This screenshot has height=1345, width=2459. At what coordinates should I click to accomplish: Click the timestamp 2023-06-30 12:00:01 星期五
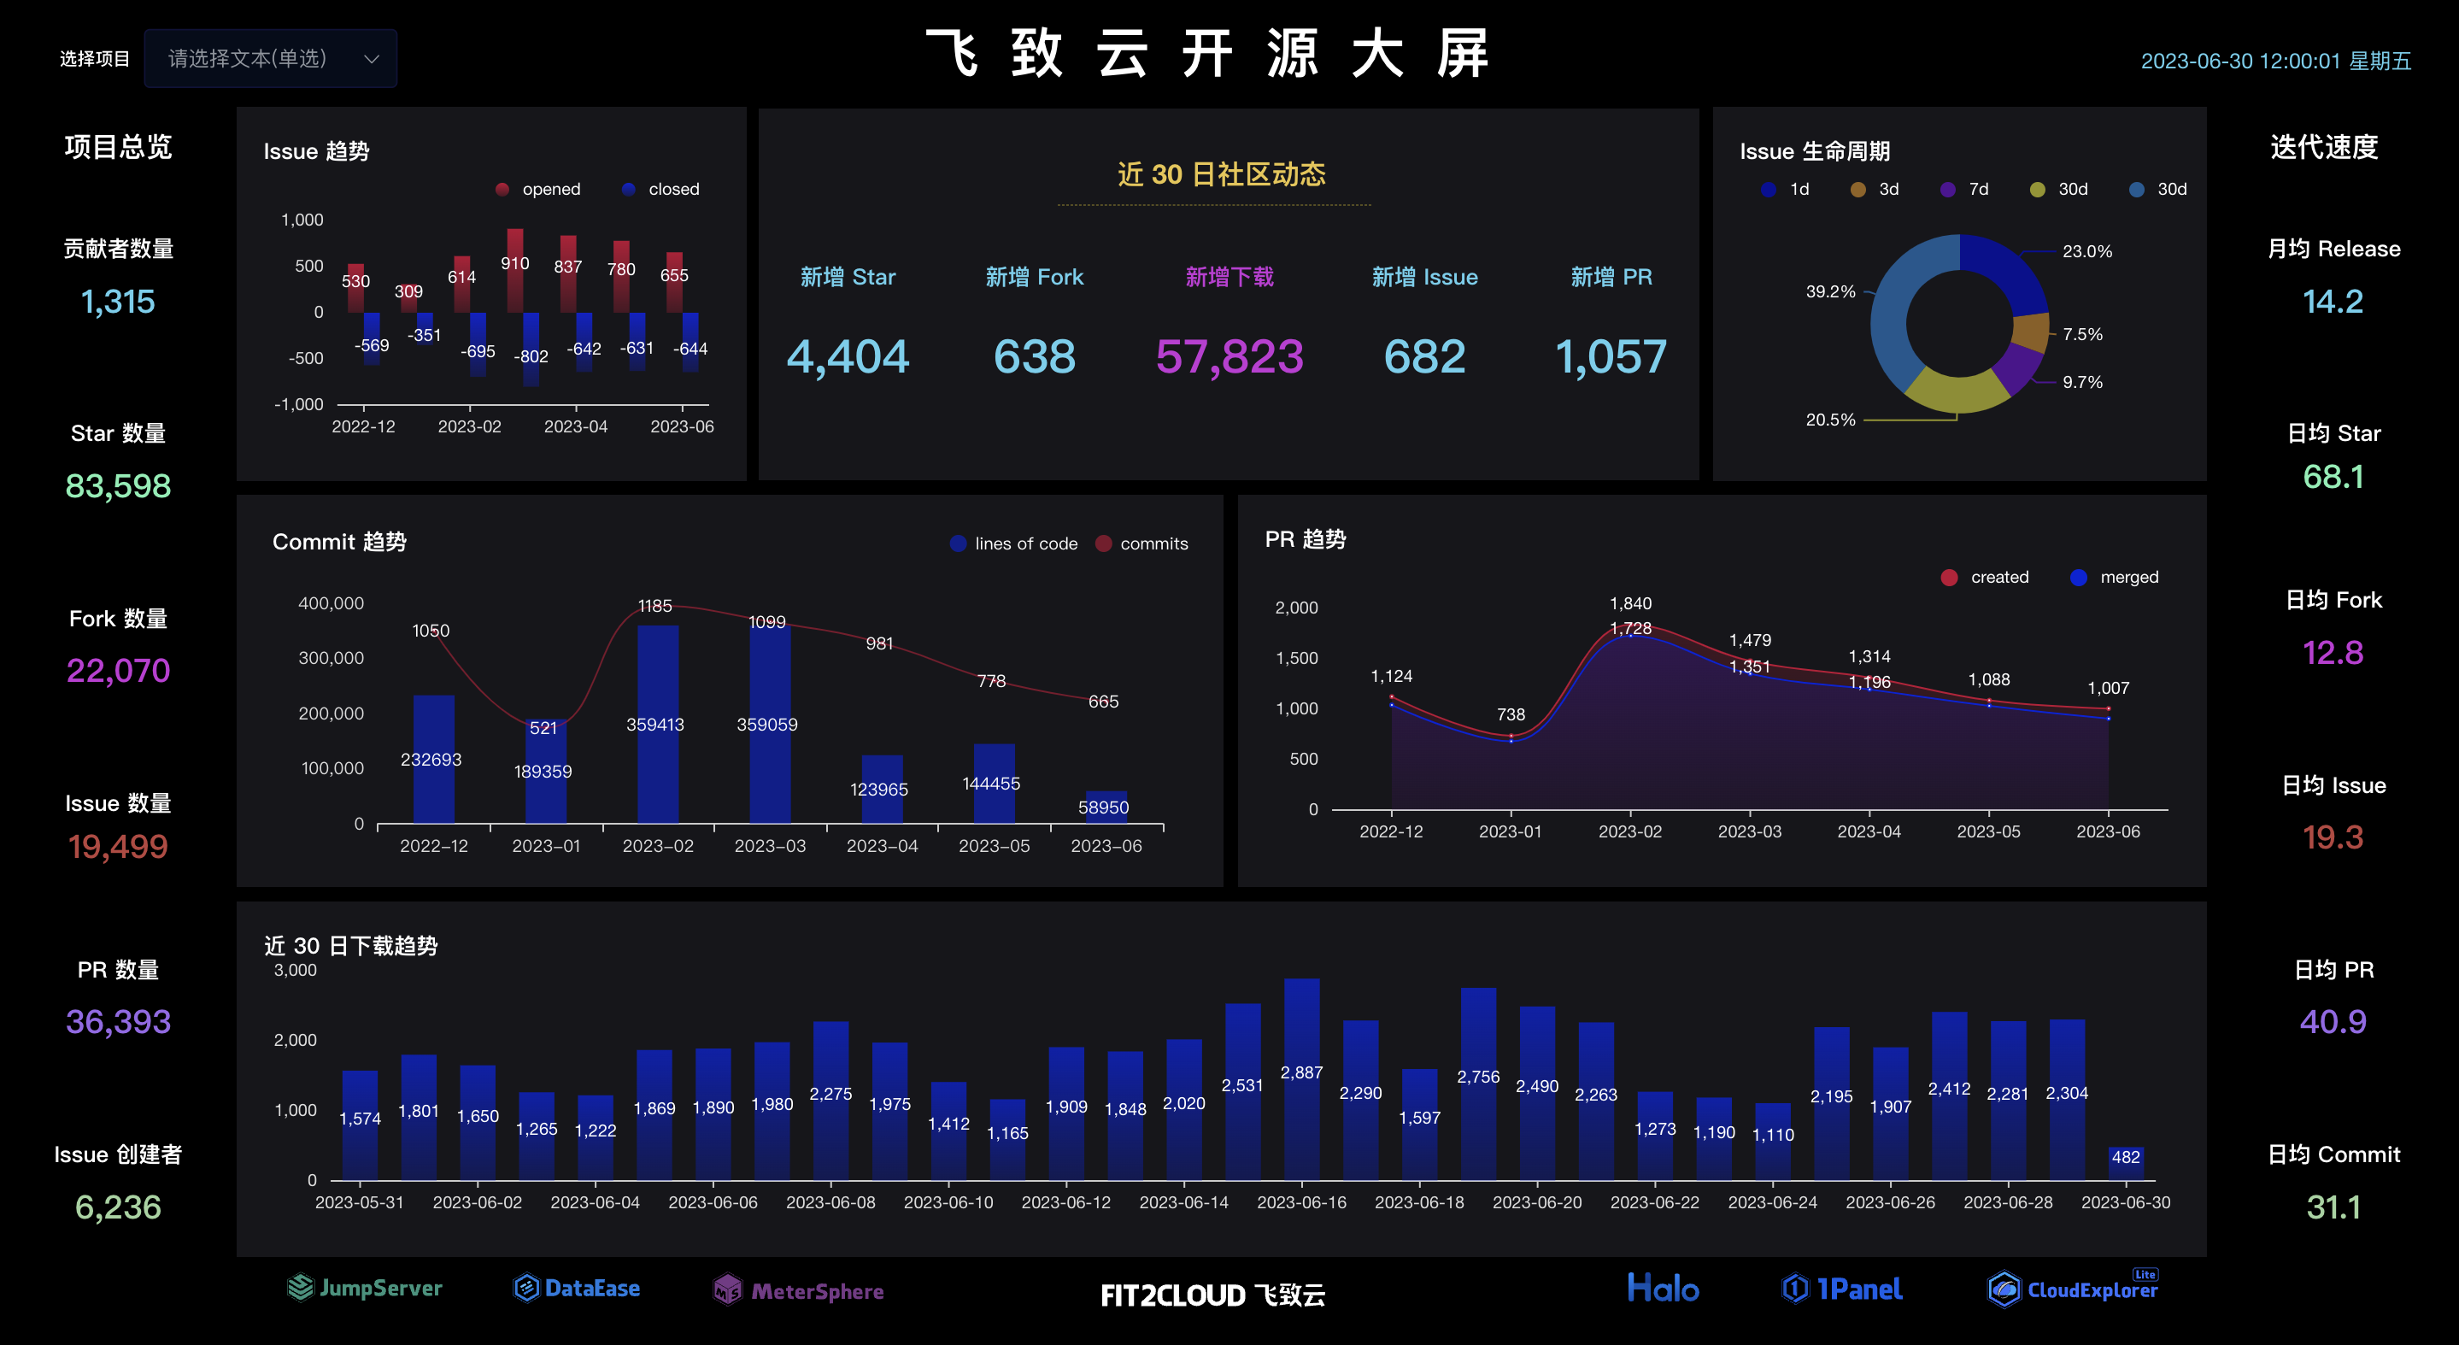[2275, 61]
